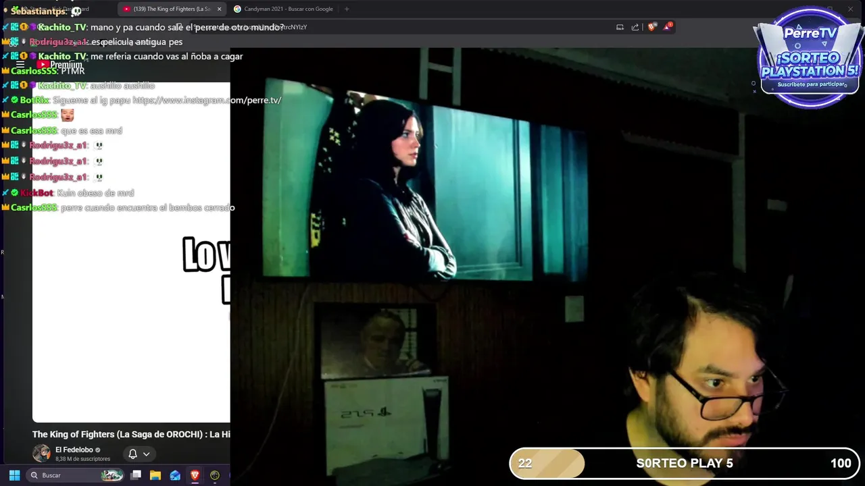Click the screen cast icon in address bar
Viewport: 865px width, 486px height.
620,27
